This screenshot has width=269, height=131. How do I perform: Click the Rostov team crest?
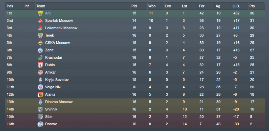(x=40, y=124)
